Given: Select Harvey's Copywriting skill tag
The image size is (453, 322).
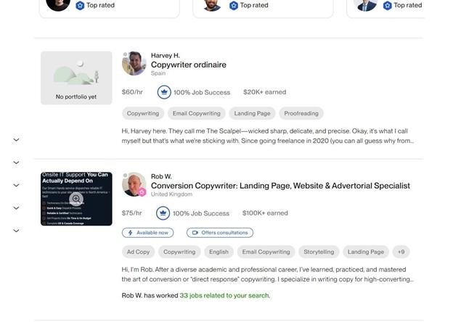Looking at the screenshot, I should (x=143, y=113).
